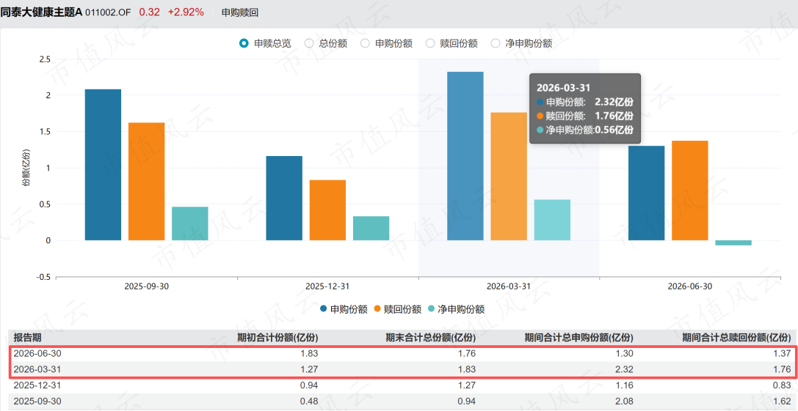This screenshot has height=411, width=798.
Task: Click 1.62 赎回 cell in 2025-09-30 row
Action: coord(783,401)
